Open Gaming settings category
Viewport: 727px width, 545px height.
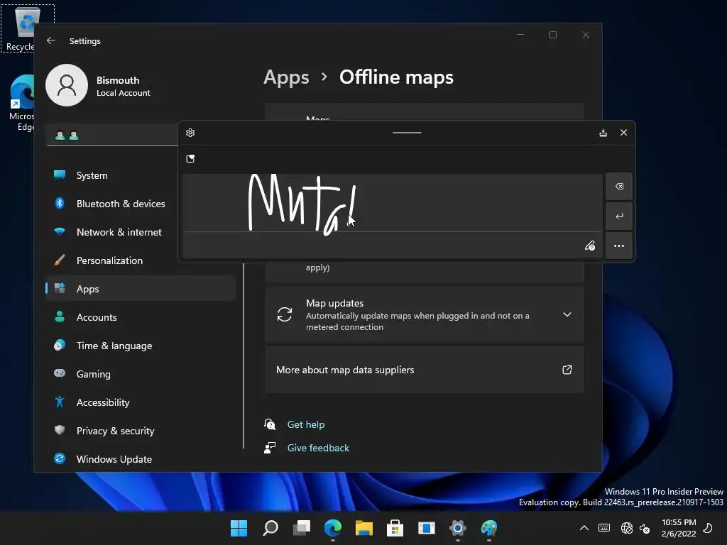140,373
